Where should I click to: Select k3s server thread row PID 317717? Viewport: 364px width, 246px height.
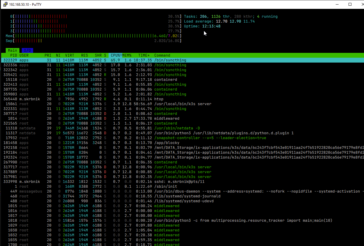click(183, 167)
